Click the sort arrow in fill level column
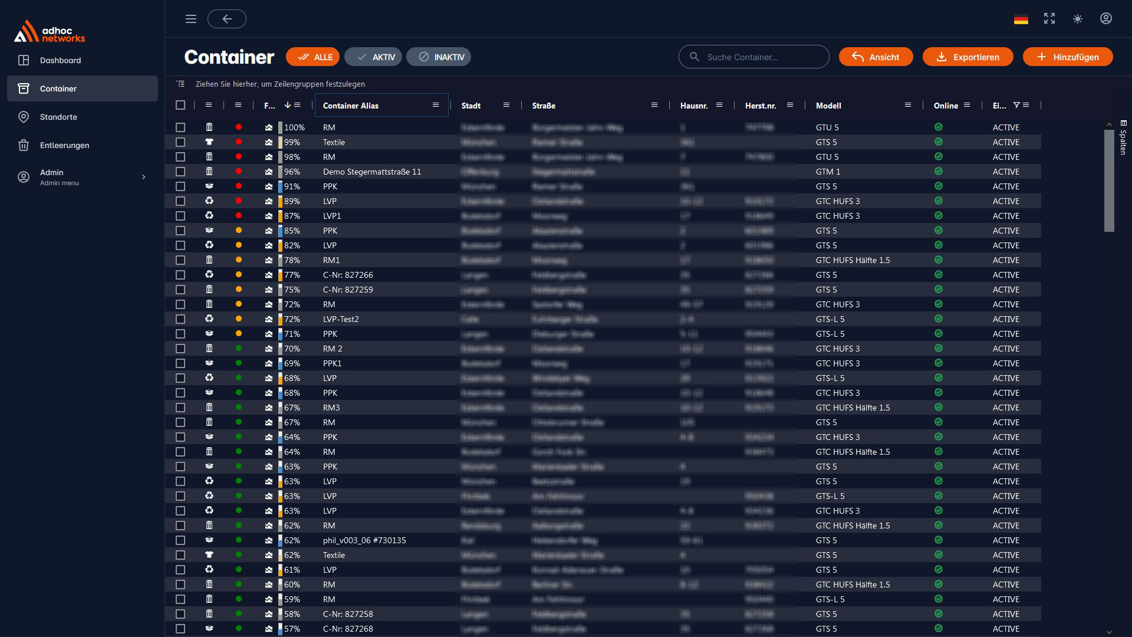The height and width of the screenshot is (637, 1132). (x=288, y=105)
